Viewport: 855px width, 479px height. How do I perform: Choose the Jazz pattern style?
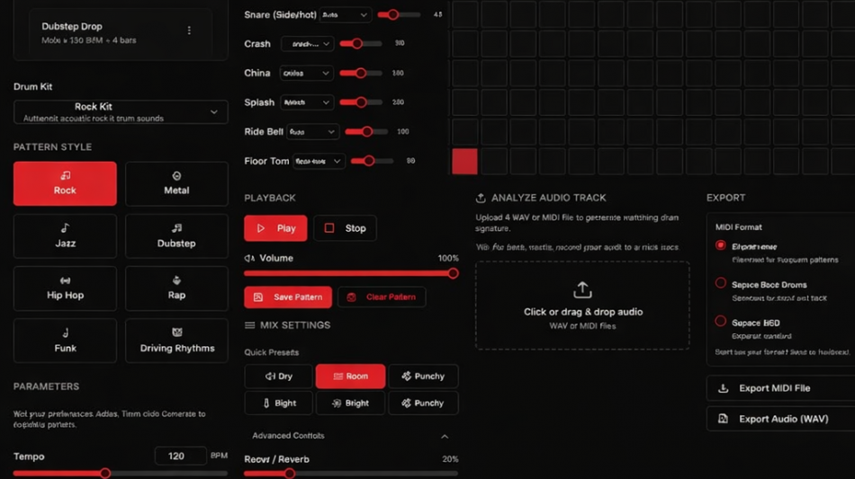point(65,235)
